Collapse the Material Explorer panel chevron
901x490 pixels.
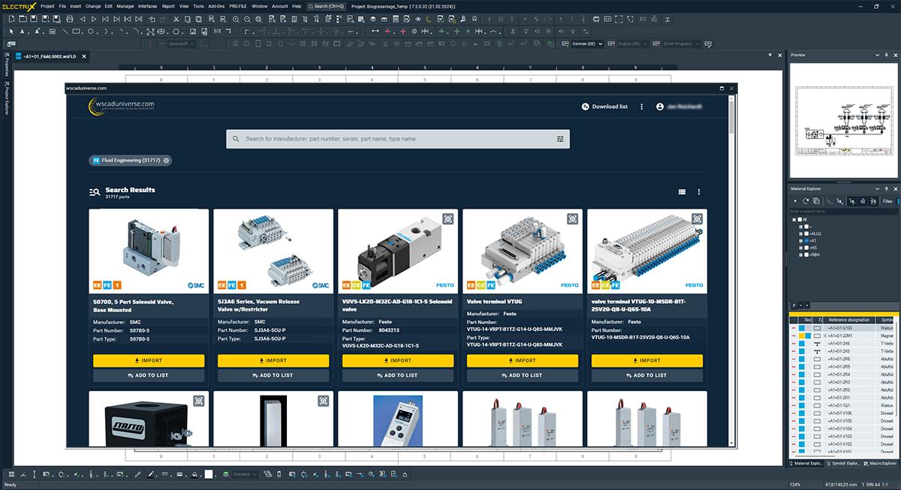(x=878, y=189)
